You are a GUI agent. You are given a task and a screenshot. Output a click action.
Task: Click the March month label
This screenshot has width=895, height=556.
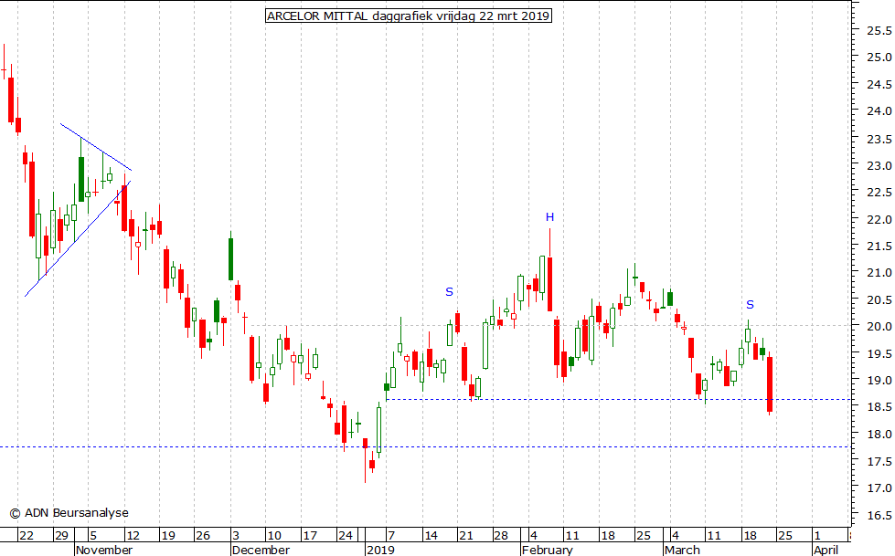tap(682, 550)
